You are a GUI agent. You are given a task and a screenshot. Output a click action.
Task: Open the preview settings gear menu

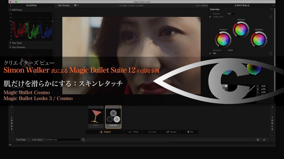point(76,5)
